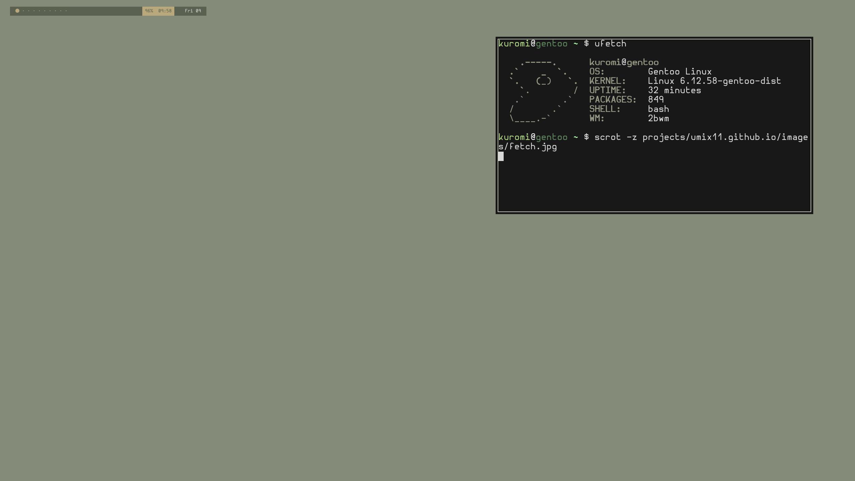Click the fetch.jpg filename in the terminal

(533, 147)
